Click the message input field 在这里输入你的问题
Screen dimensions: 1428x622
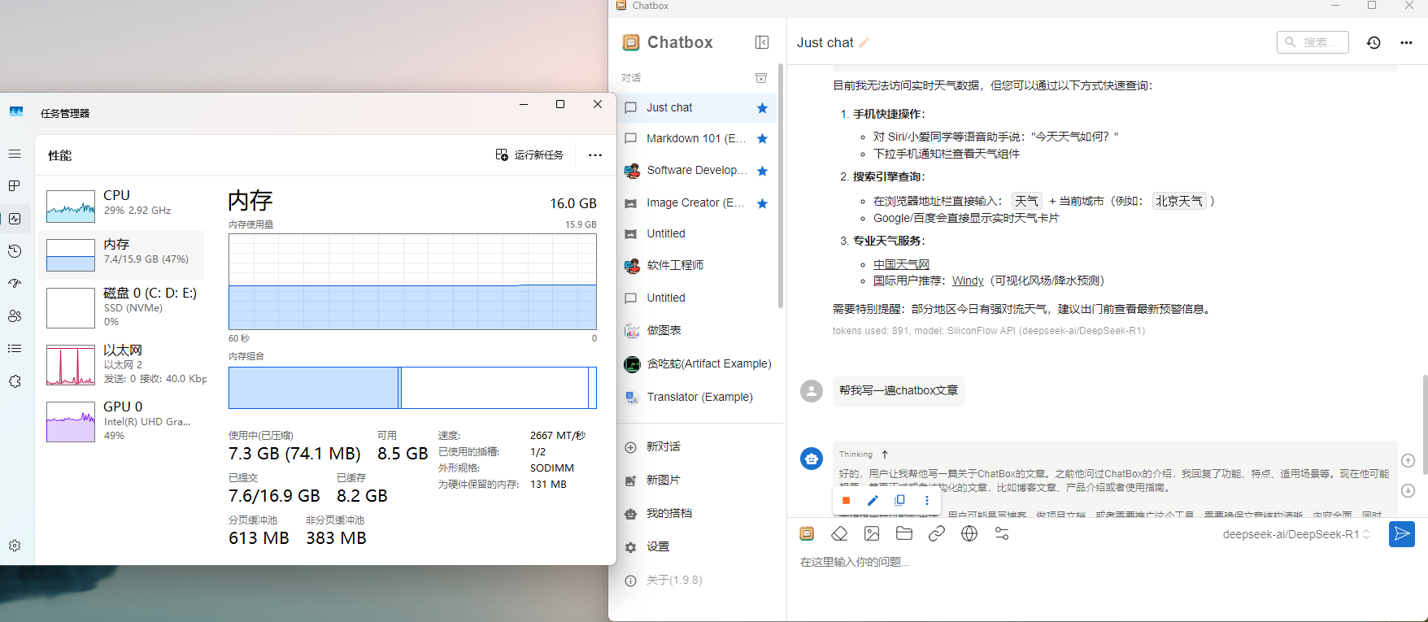[1106, 562]
